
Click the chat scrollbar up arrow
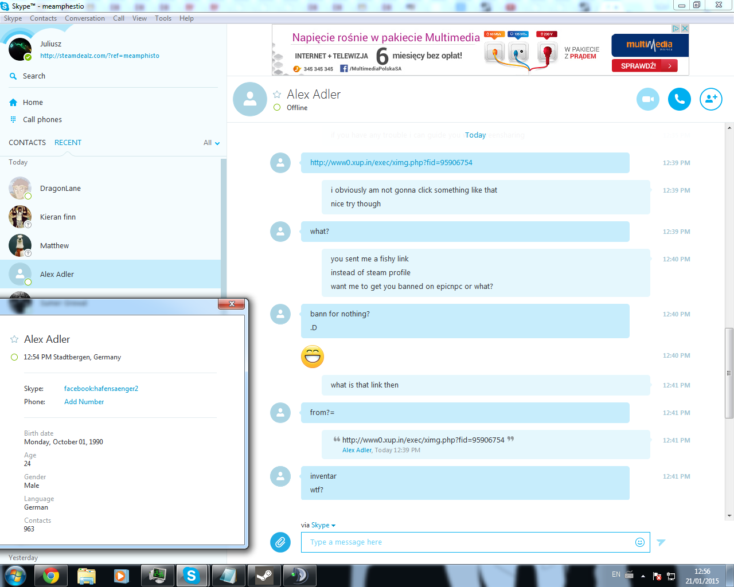[729, 127]
